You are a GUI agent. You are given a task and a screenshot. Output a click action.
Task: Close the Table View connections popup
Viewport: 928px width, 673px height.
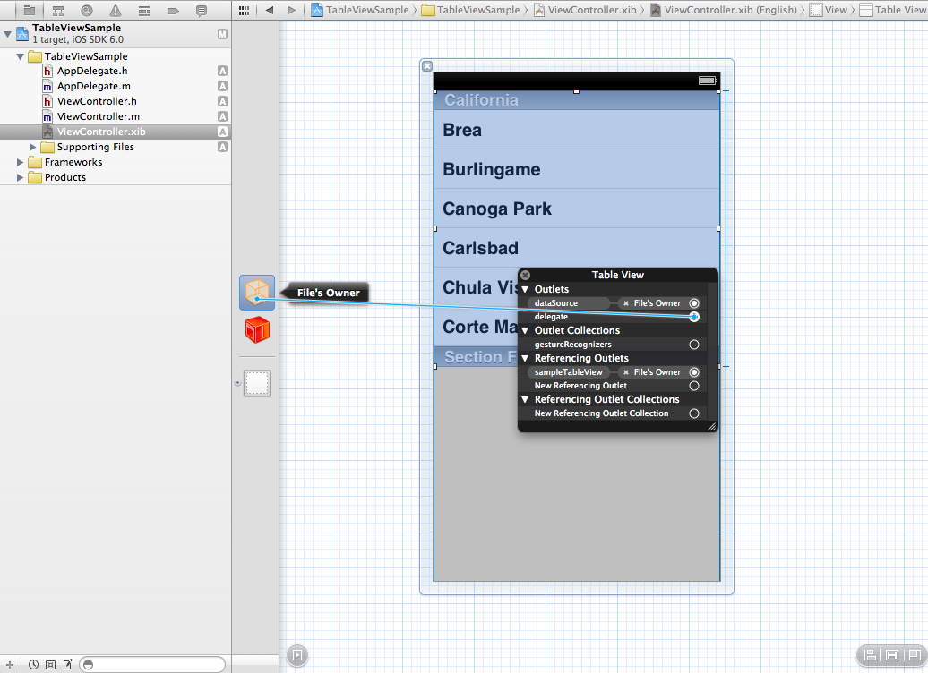point(525,275)
